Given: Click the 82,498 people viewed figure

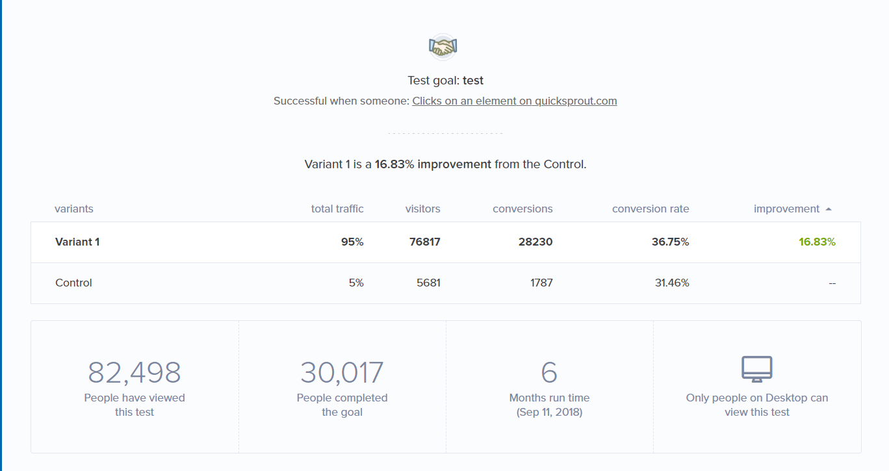Looking at the screenshot, I should click(x=135, y=372).
